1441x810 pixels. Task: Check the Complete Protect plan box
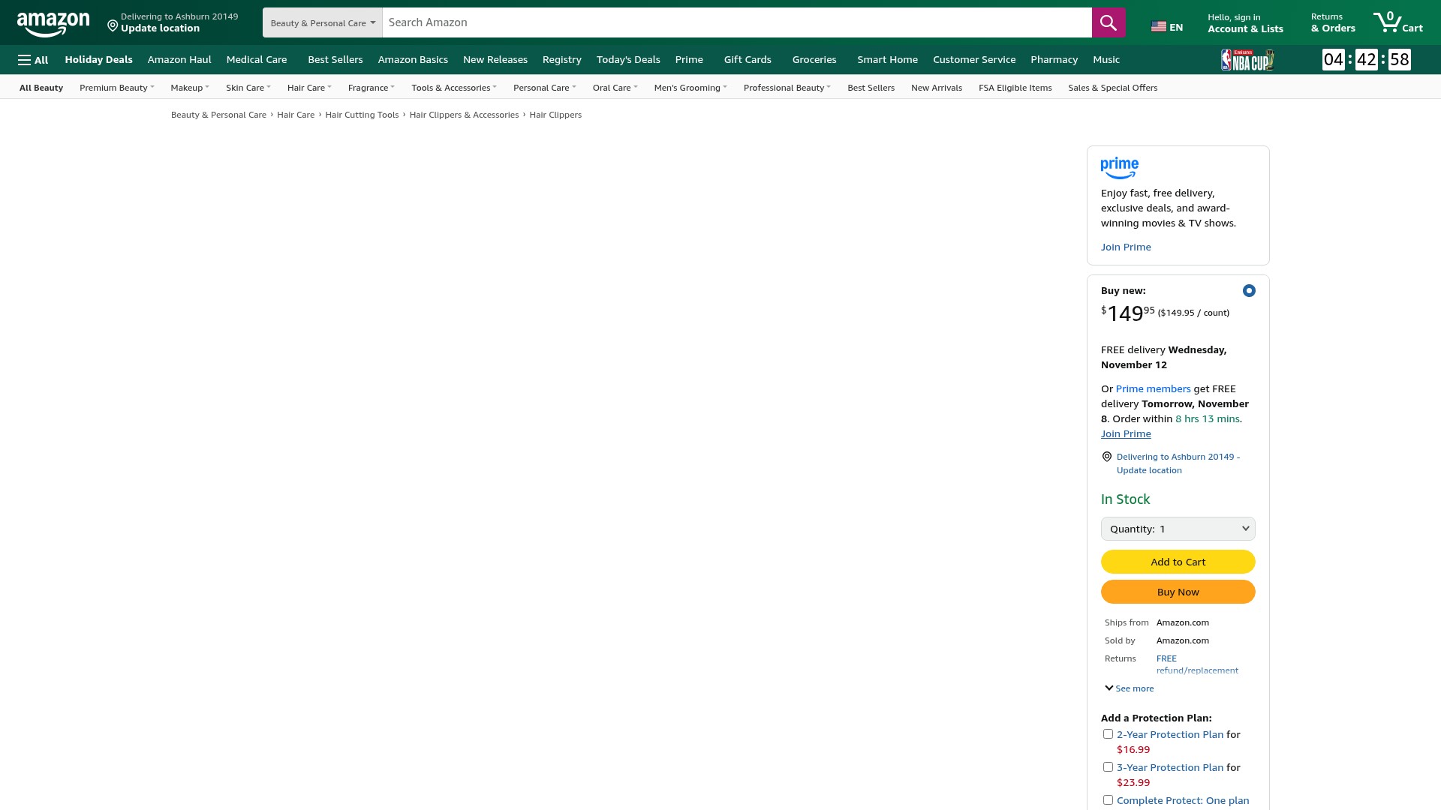pyautogui.click(x=1108, y=800)
